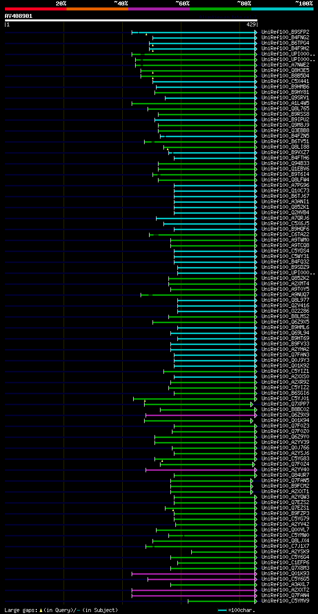The height and width of the screenshot is (614, 318).
Task: Select the UniRef100_Q01K93 label
Action: point(285,573)
